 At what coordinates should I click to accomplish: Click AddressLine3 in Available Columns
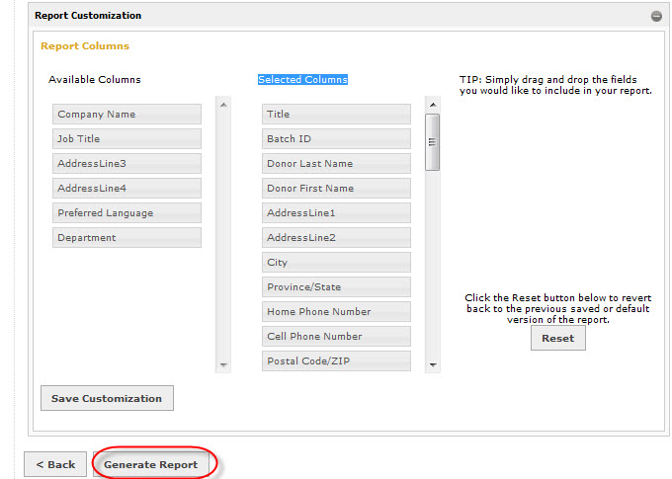pyautogui.click(x=126, y=164)
